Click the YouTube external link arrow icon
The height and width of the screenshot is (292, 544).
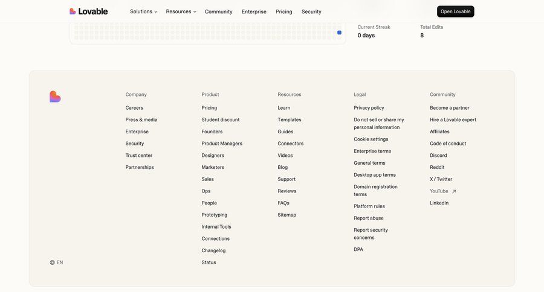(x=454, y=191)
